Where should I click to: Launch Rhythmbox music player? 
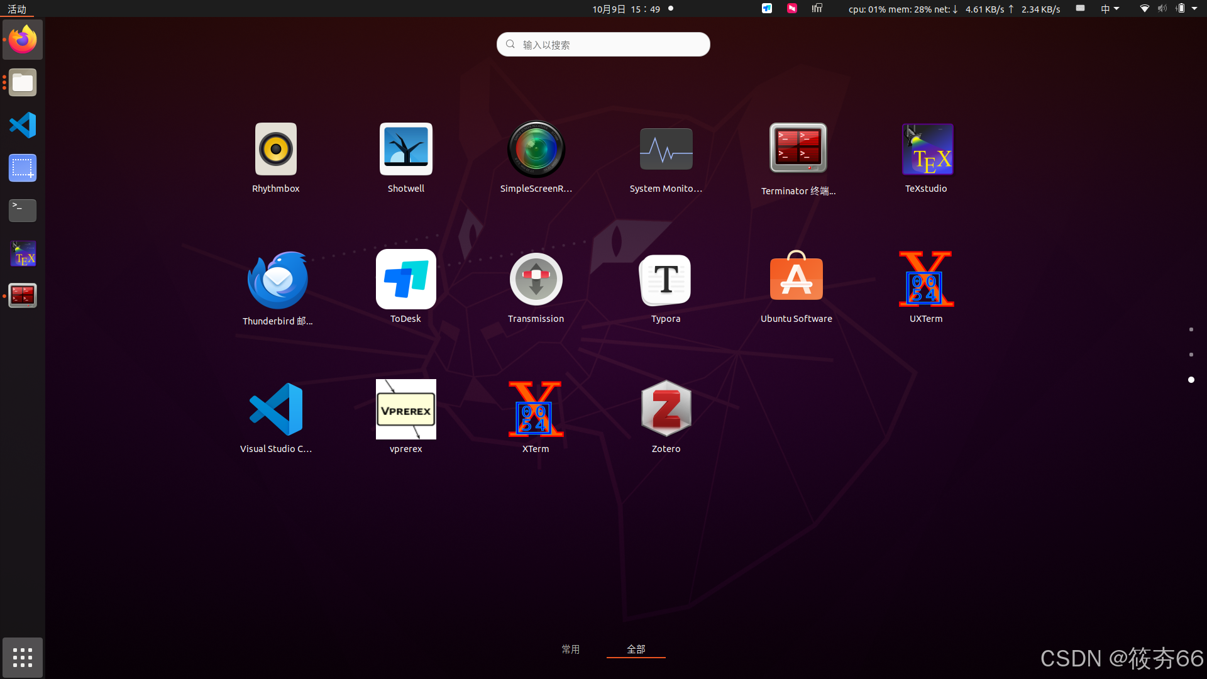tap(275, 150)
